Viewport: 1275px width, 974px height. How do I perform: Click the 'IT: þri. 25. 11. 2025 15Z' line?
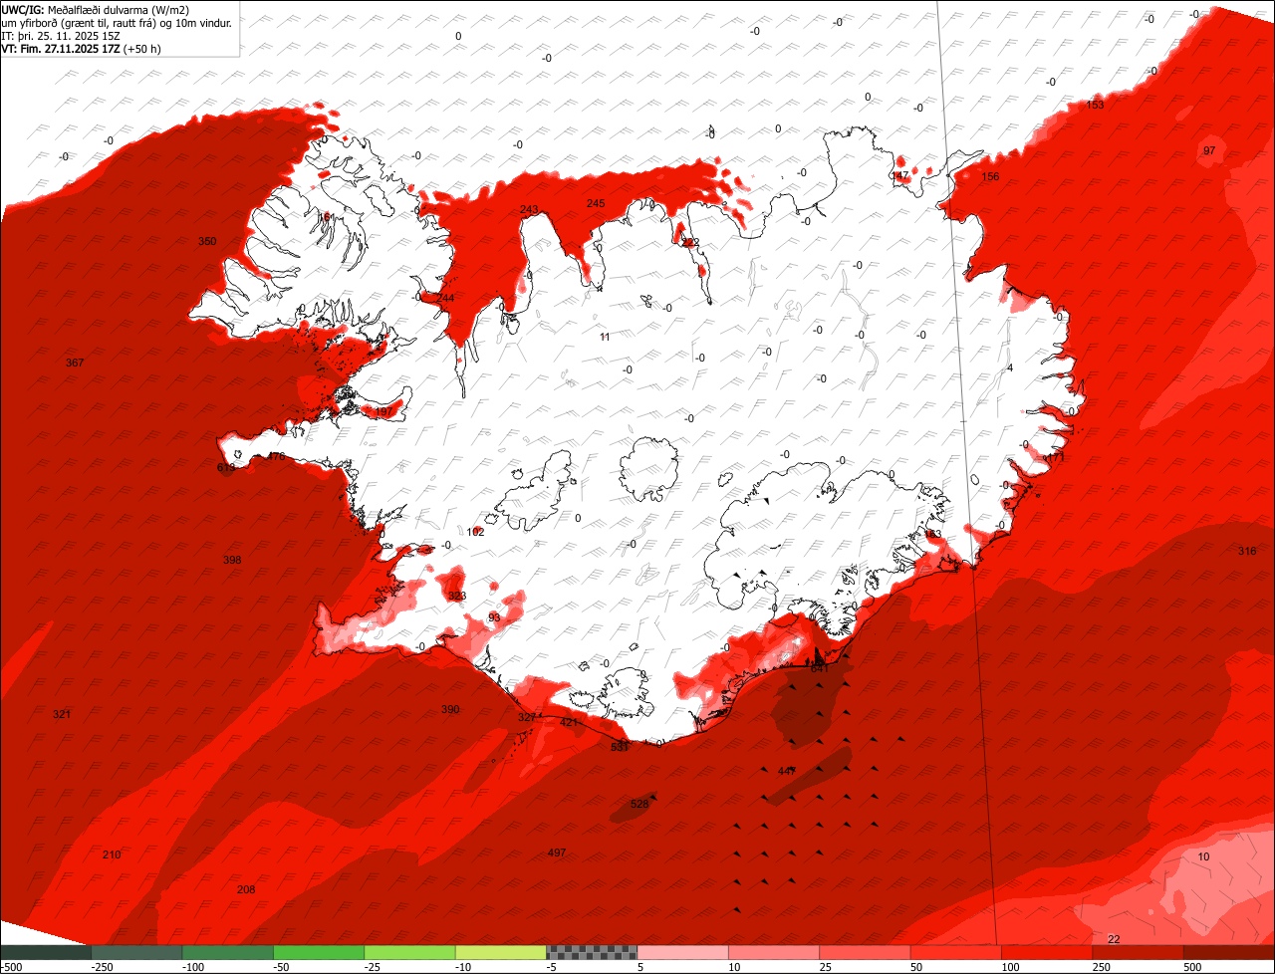[62, 36]
